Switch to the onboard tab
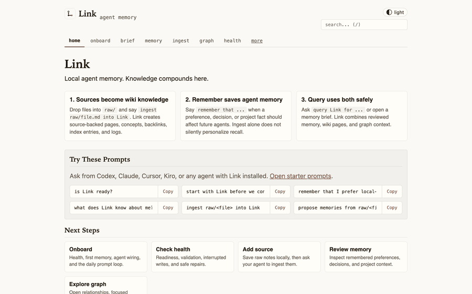Screen dimensions: 472x294 (100, 40)
